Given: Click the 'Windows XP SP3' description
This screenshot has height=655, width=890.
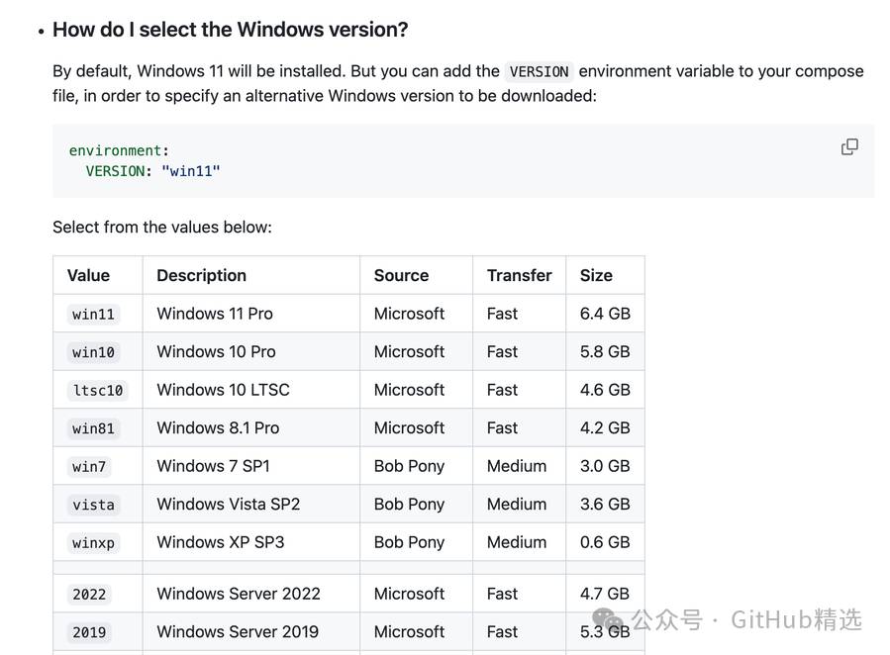Looking at the screenshot, I should click(220, 542).
